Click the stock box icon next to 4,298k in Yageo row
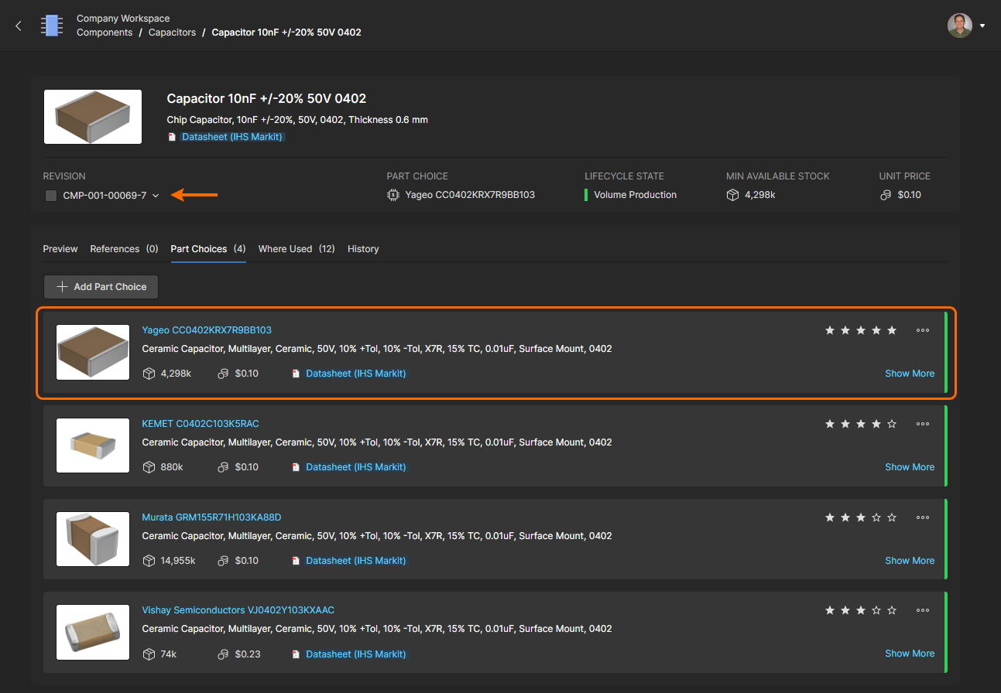This screenshot has height=693, width=1001. pos(149,374)
